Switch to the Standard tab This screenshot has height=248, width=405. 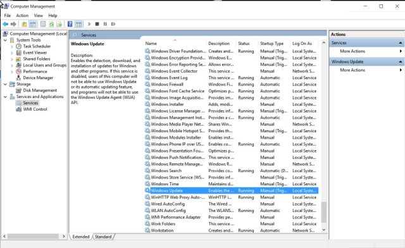coord(103,237)
